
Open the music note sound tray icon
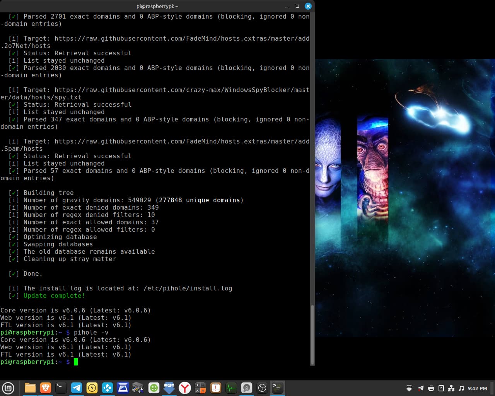[x=461, y=388]
